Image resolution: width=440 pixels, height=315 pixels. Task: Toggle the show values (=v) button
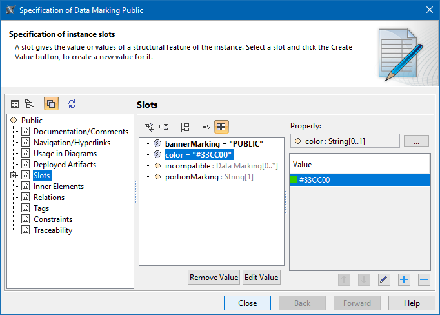click(x=206, y=127)
